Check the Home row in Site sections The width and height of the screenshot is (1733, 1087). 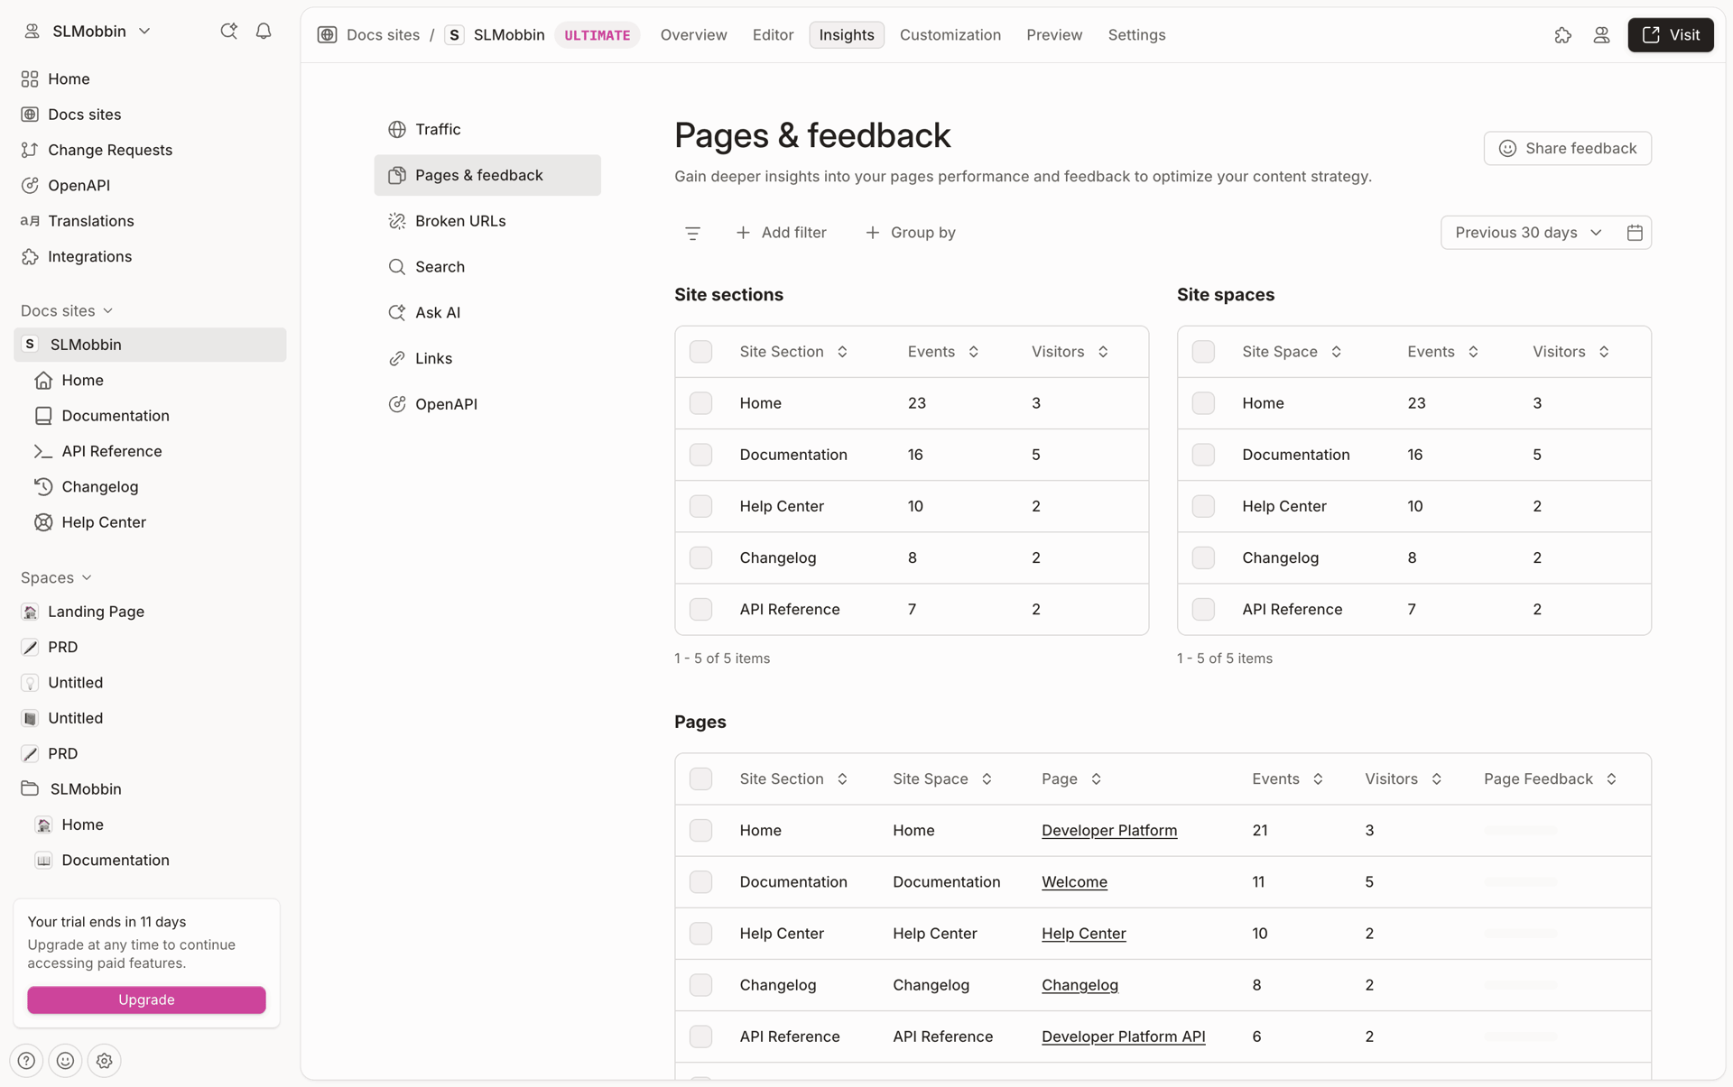pyautogui.click(x=700, y=403)
